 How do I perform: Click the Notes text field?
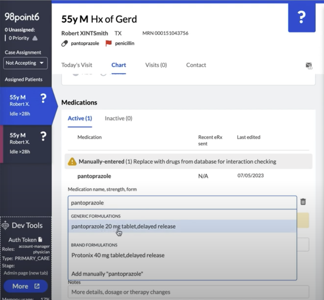189,292
